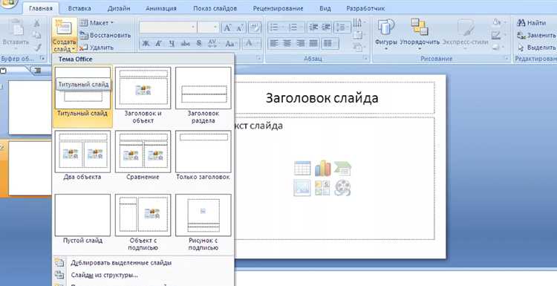
Task: Insert a table via the content placeholder icon
Action: 302,168
